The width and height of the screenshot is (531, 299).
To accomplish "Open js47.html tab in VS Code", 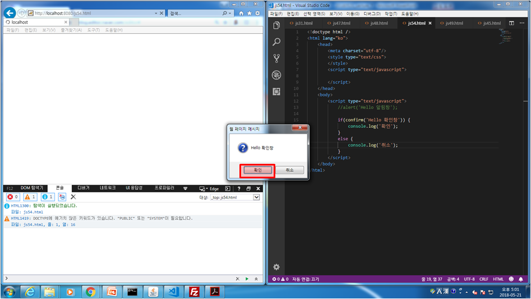I will pyautogui.click(x=339, y=23).
